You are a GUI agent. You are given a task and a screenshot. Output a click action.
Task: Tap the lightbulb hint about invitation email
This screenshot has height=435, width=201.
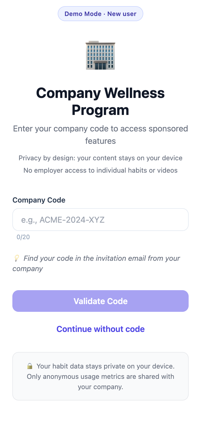[x=96, y=263]
